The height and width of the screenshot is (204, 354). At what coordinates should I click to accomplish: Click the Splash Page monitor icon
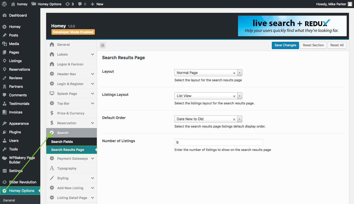tap(52, 94)
